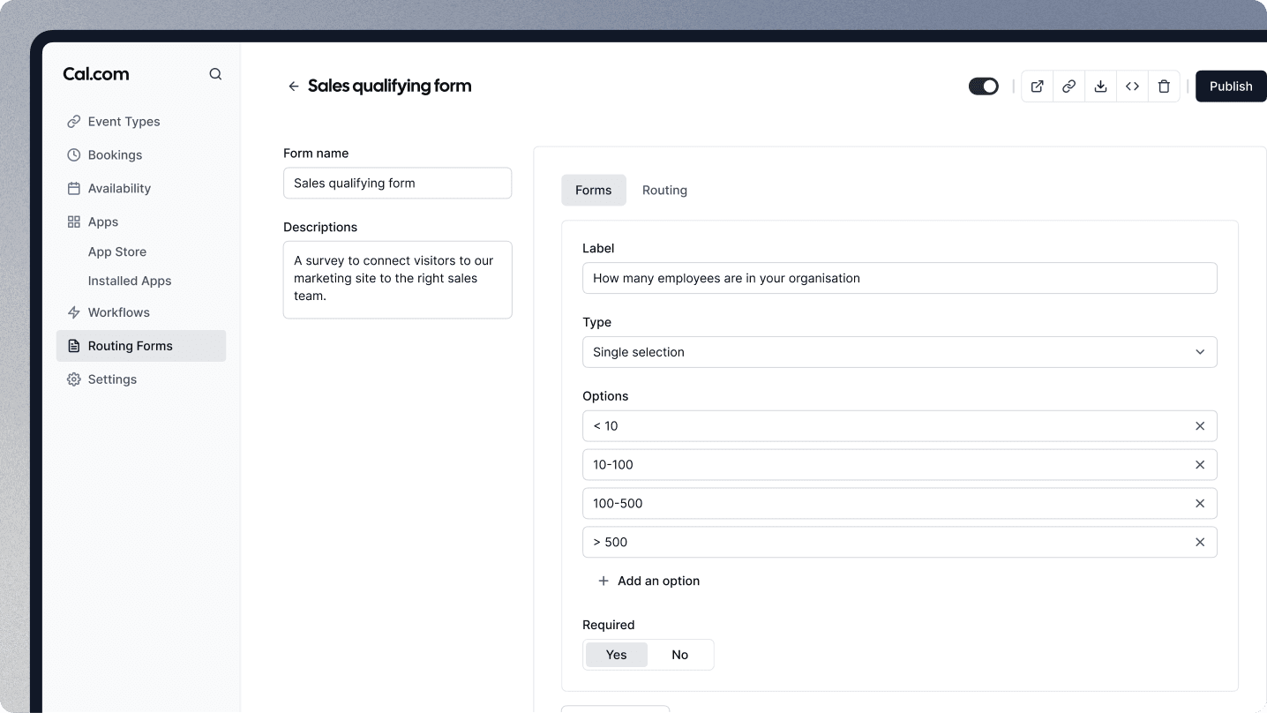Go back using the left arrow

[x=294, y=86]
